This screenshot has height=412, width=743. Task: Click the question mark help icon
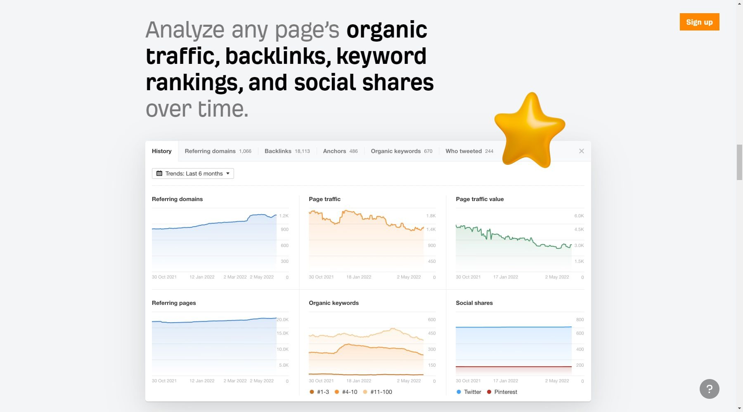[709, 389]
